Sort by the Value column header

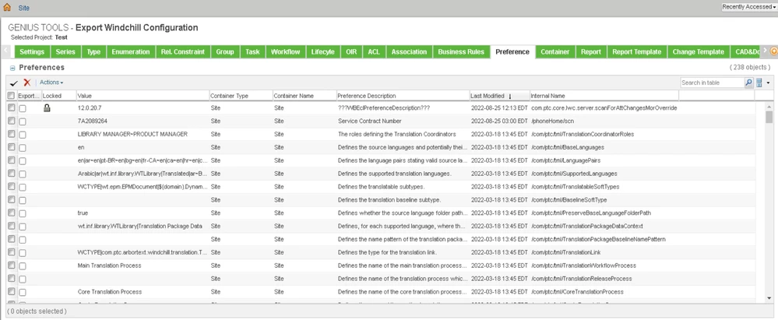click(x=142, y=96)
